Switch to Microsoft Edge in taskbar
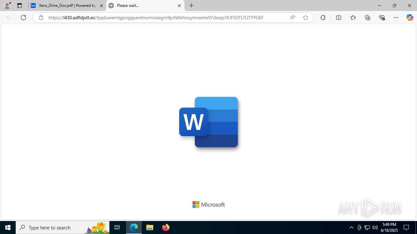Image resolution: width=417 pixels, height=234 pixels. click(134, 227)
